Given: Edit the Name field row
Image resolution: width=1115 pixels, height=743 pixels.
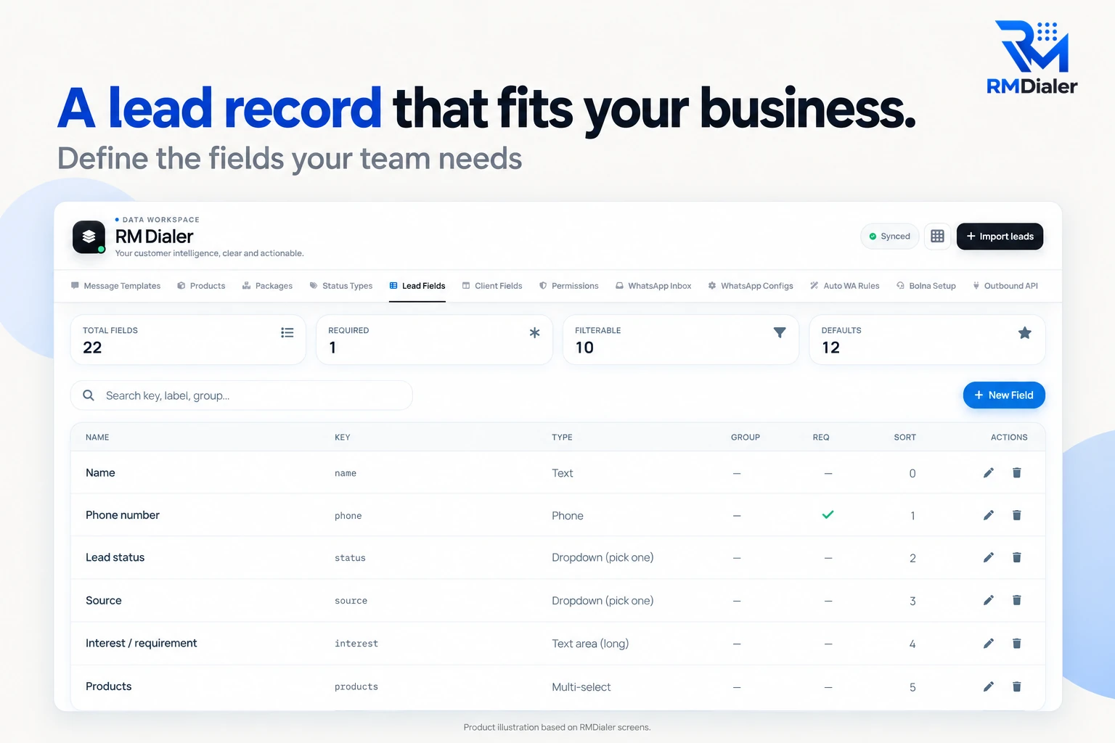Looking at the screenshot, I should (x=988, y=473).
